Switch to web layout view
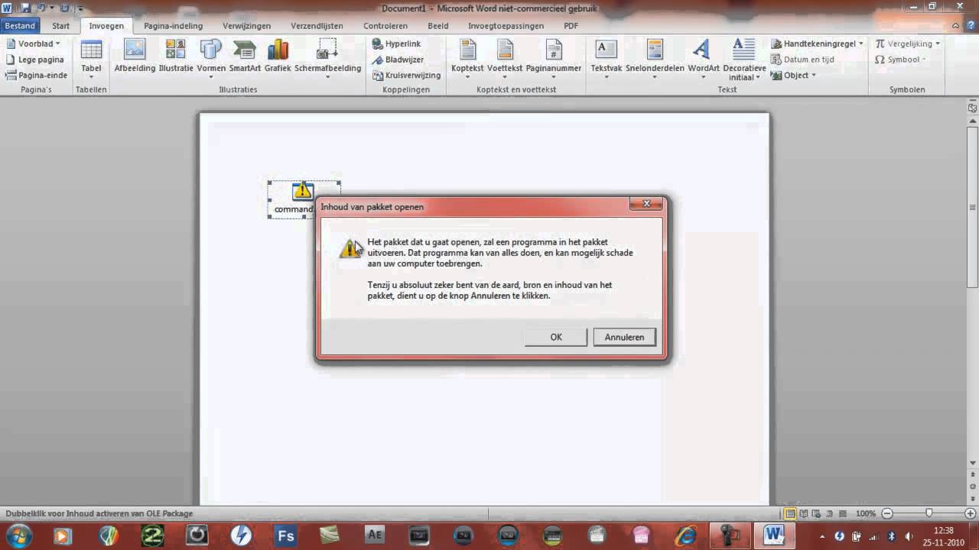This screenshot has width=979, height=550. pos(817,513)
